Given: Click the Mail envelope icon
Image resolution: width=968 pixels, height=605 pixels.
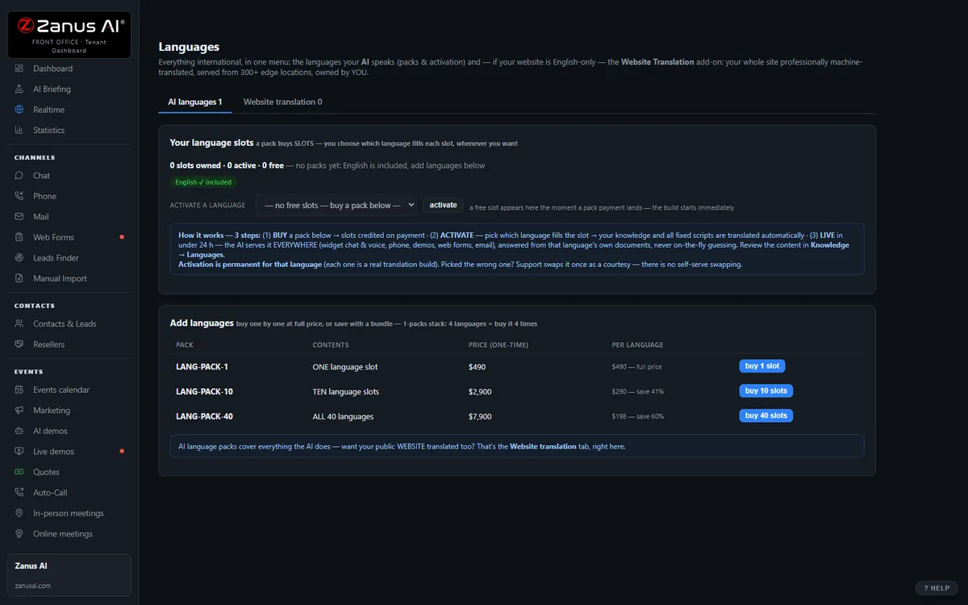Looking at the screenshot, I should (x=19, y=216).
